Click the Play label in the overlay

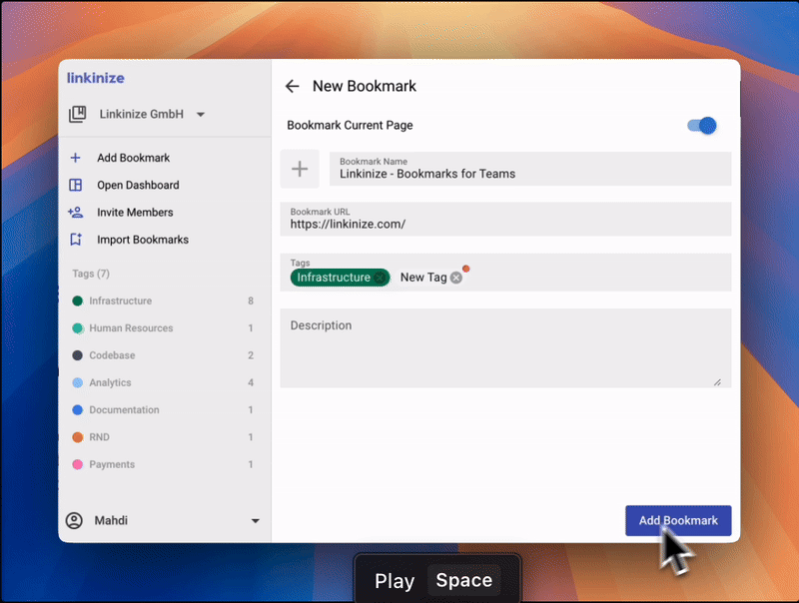395,581
